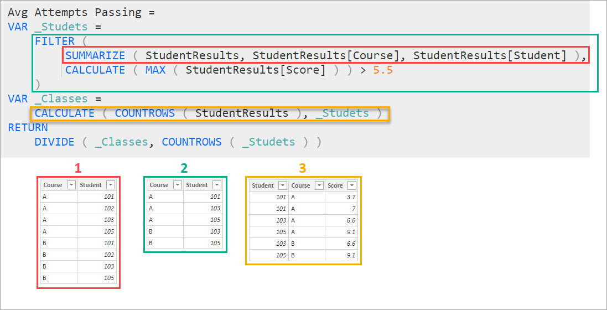
Task: Open Course filter dropdown in table 3
Action: [319, 185]
